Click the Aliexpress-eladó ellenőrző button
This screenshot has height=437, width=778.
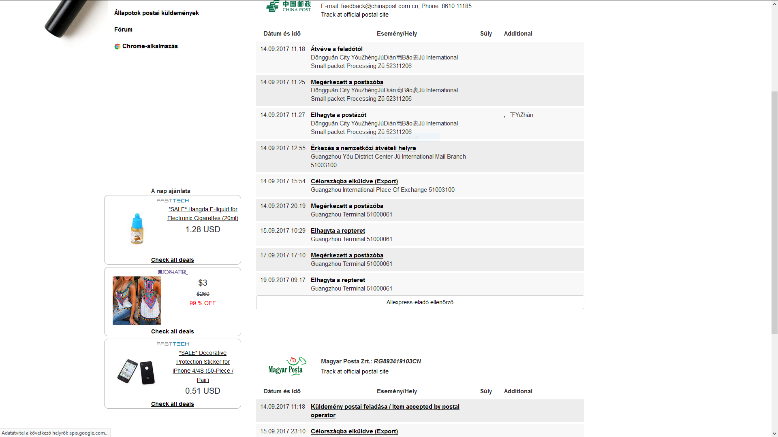click(x=420, y=302)
